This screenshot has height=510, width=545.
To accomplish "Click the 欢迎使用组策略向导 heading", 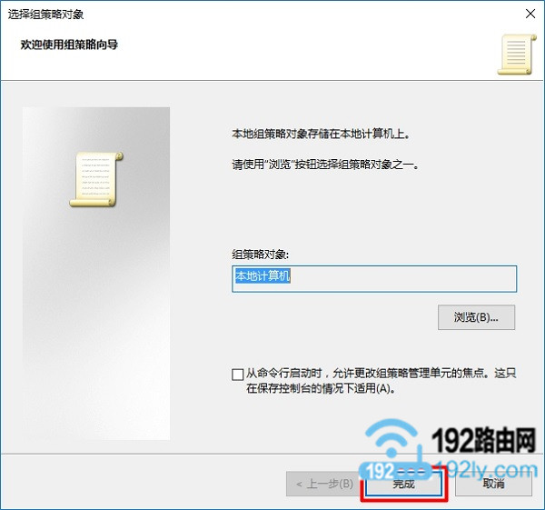I will click(x=69, y=45).
